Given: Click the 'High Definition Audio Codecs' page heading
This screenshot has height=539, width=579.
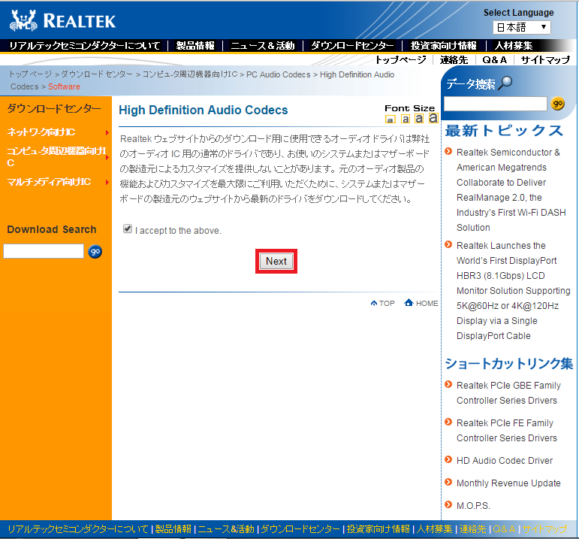Looking at the screenshot, I should click(203, 111).
